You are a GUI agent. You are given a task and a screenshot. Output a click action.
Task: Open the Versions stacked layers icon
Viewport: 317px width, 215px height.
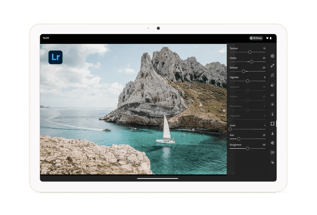point(272,162)
